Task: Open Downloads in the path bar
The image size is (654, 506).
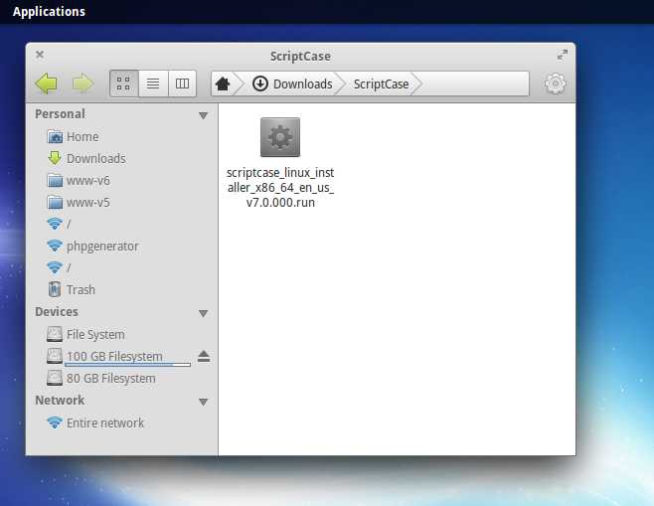Action: point(303,84)
